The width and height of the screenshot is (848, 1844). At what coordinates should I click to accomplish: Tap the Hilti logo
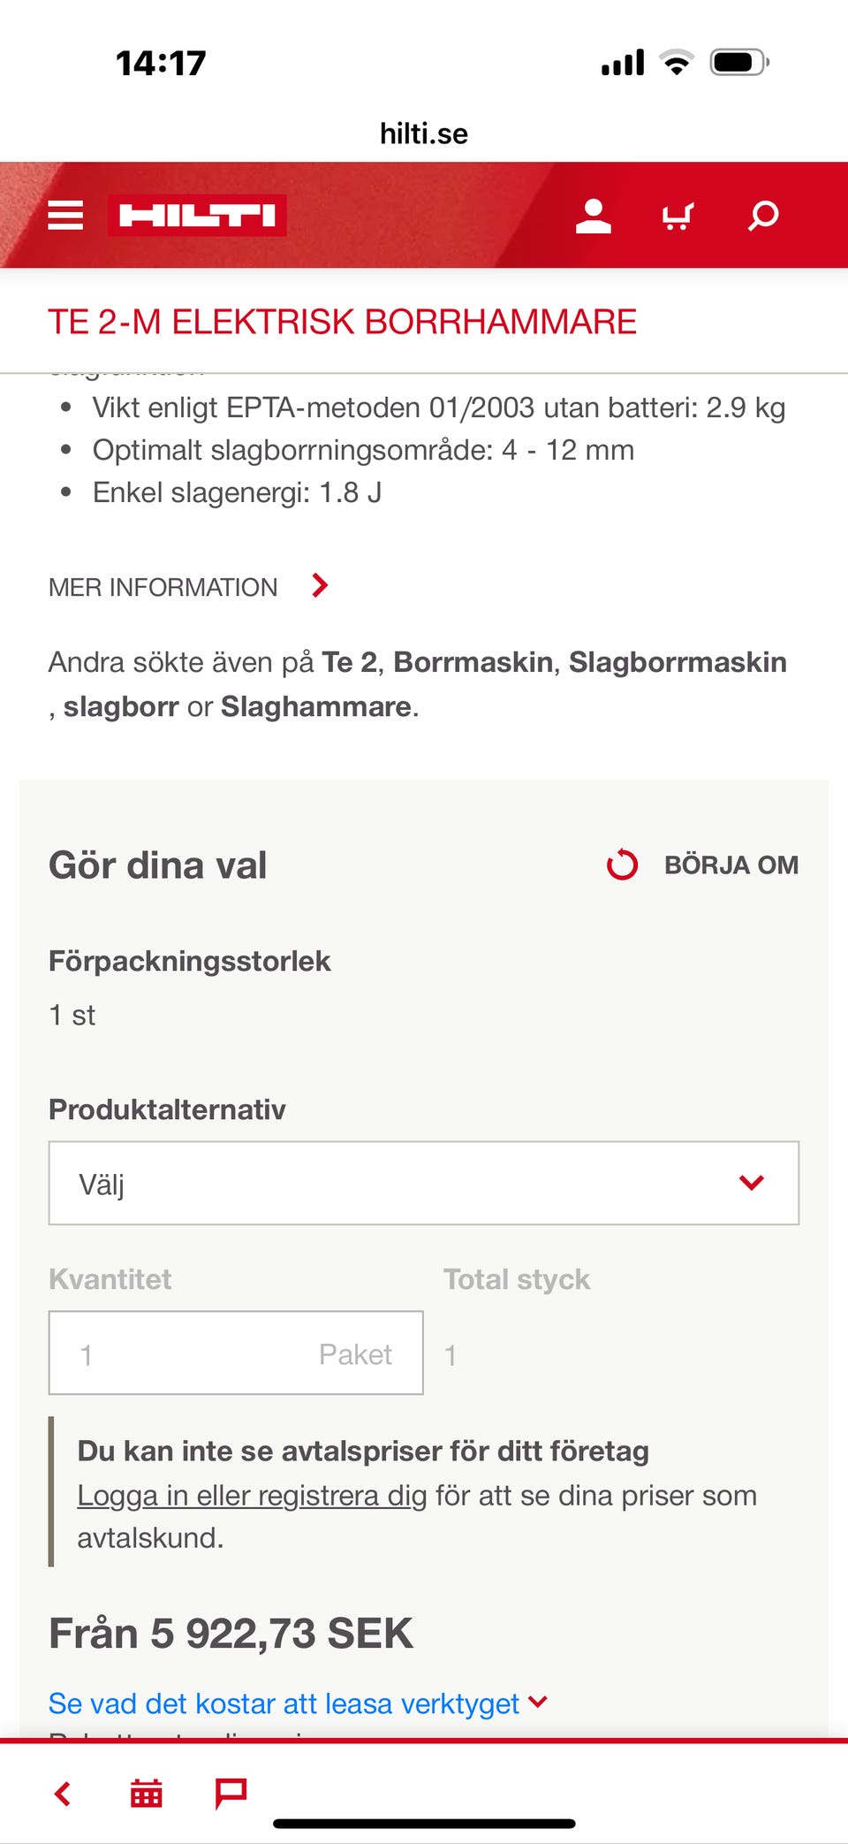197,215
